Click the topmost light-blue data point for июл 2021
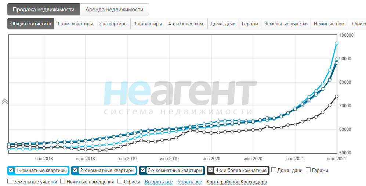366x186 pixels. point(336,43)
